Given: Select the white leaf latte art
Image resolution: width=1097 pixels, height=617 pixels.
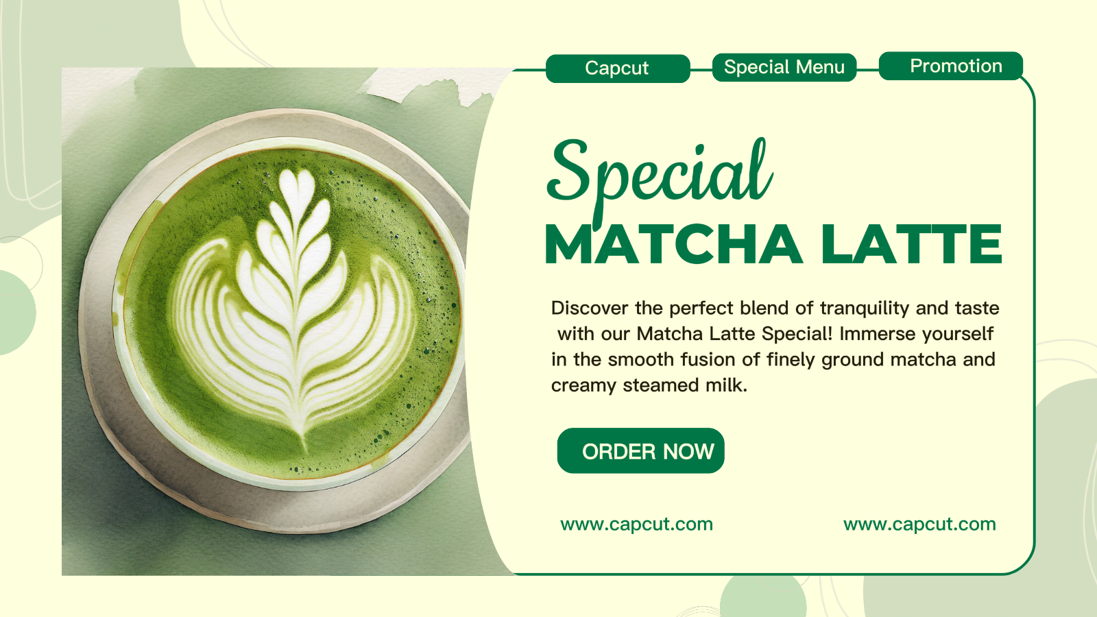Looking at the screenshot, I should (x=295, y=308).
